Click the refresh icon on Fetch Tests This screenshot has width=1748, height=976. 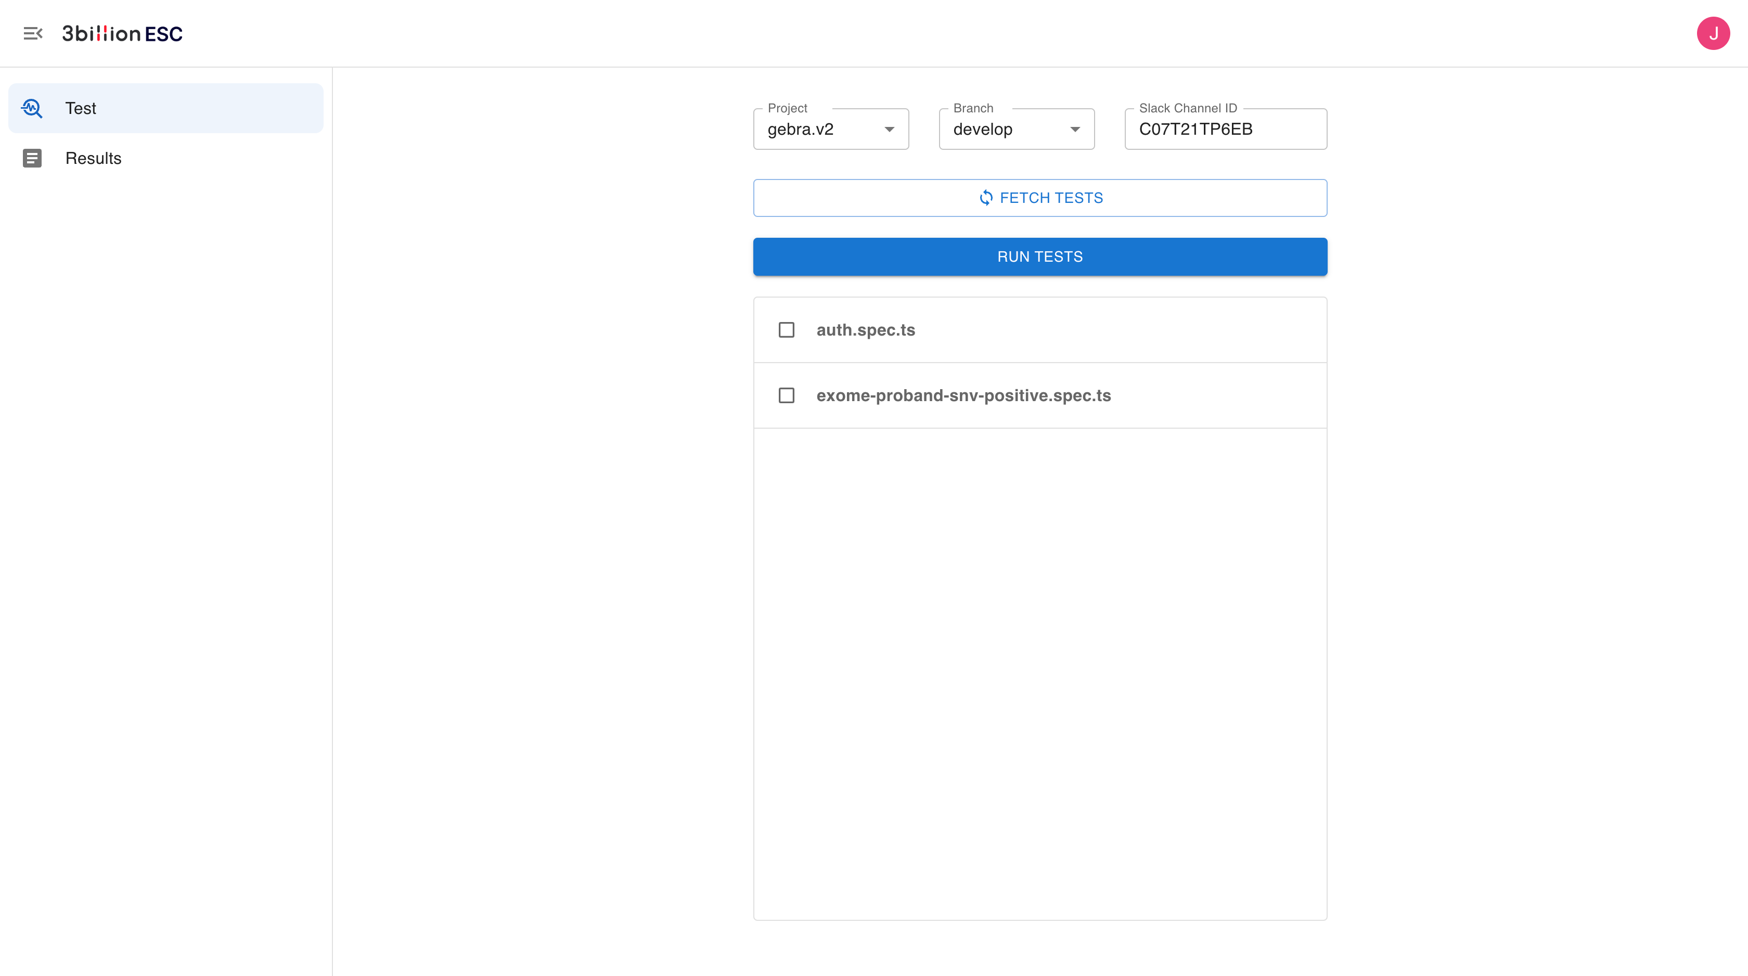986,198
